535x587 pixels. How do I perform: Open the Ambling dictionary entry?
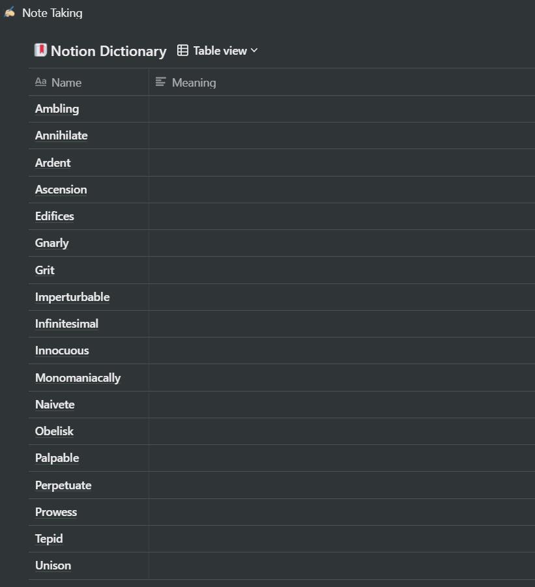57,109
